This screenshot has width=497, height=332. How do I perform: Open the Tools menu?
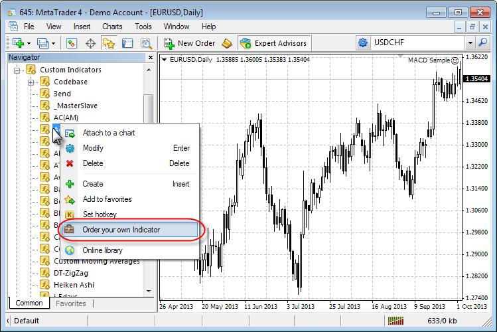coord(143,27)
